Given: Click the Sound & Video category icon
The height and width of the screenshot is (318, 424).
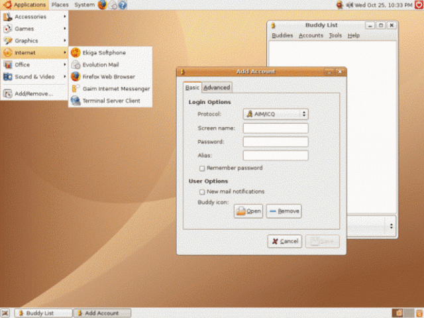Looking at the screenshot, I should tap(7, 77).
